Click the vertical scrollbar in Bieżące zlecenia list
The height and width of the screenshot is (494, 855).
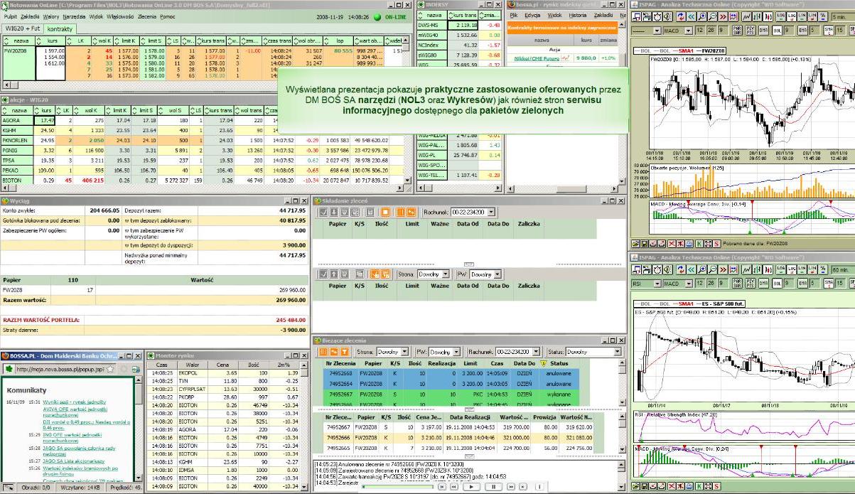[620, 382]
